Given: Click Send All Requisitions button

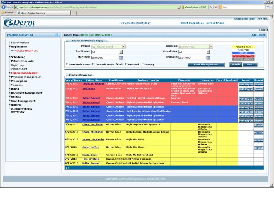Looking at the screenshot, I should tap(206, 65).
